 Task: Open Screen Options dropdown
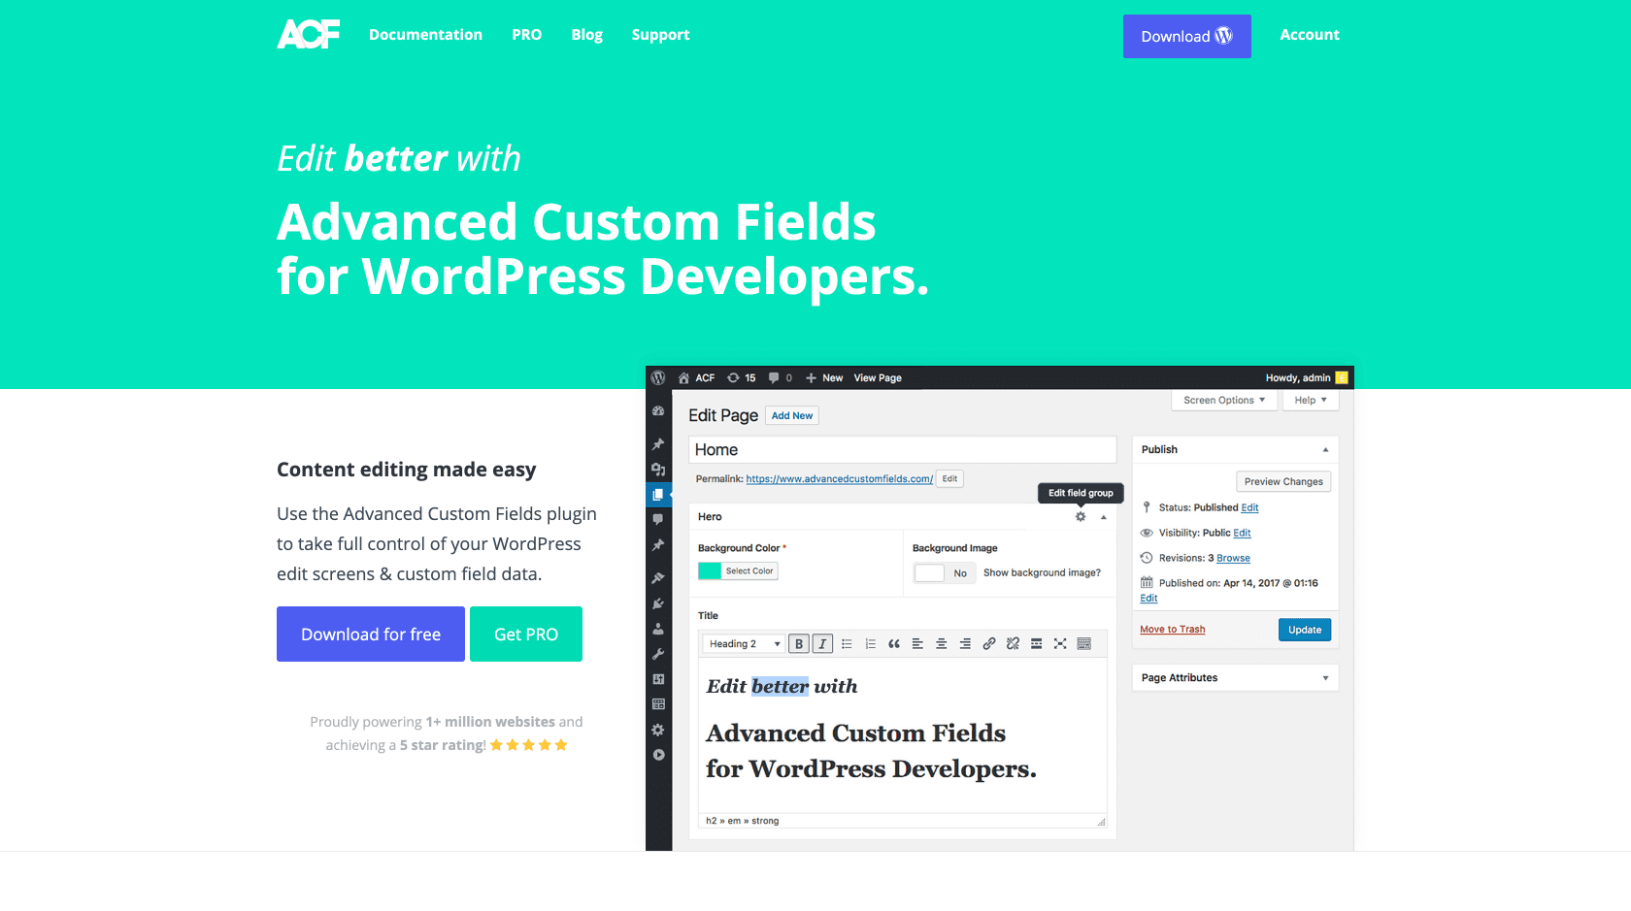[1224, 401]
